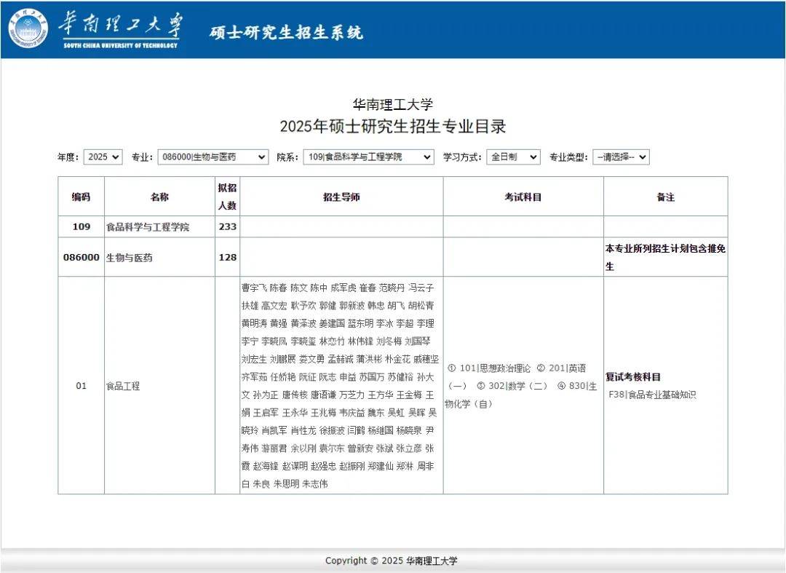
Task: Open the 年度 2025 dropdown
Action: 103,157
